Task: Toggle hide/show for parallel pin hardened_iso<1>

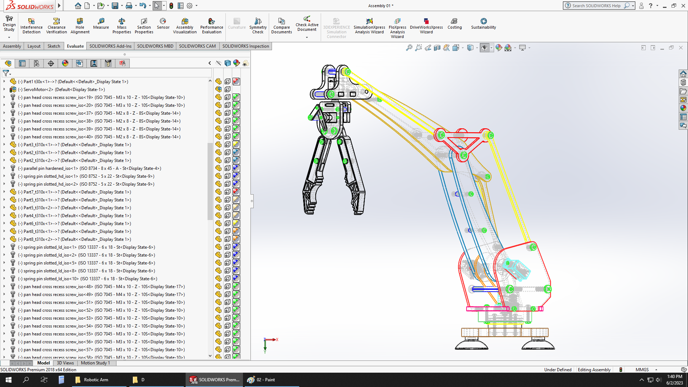Action: click(218, 168)
